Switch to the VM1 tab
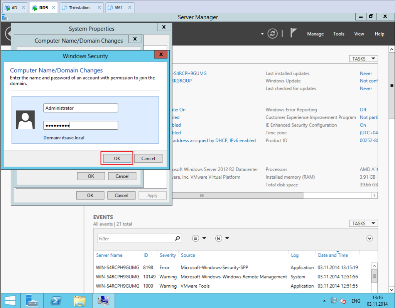Image resolution: width=395 pixels, height=308 pixels. click(119, 8)
